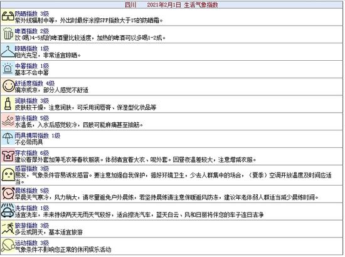Select the 晨练指数 5级 heading

click(x=32, y=191)
